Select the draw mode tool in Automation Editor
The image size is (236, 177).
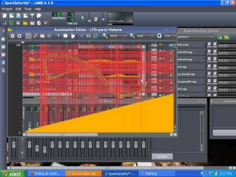pyautogui.click(x=29, y=36)
